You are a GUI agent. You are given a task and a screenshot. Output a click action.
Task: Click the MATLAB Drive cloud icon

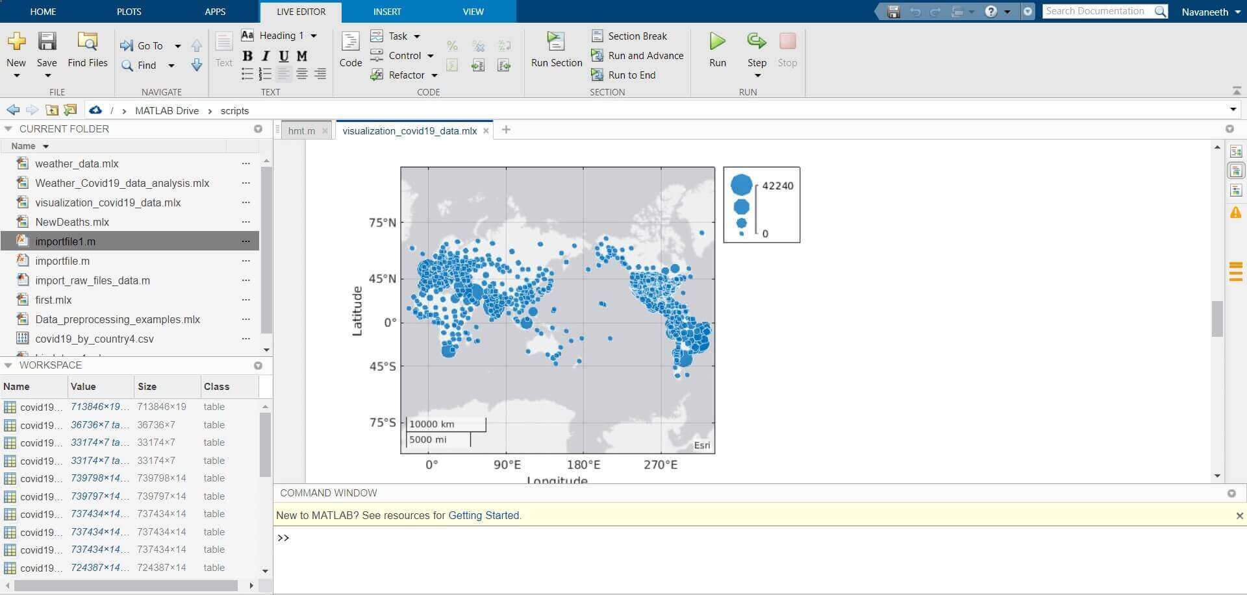[95, 110]
